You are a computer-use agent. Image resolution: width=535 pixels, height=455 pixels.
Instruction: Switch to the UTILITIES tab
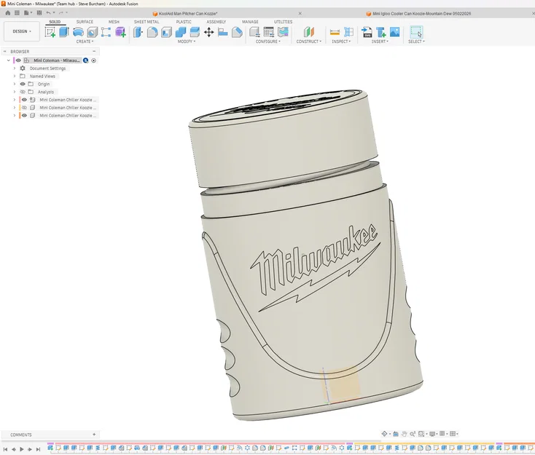point(284,22)
